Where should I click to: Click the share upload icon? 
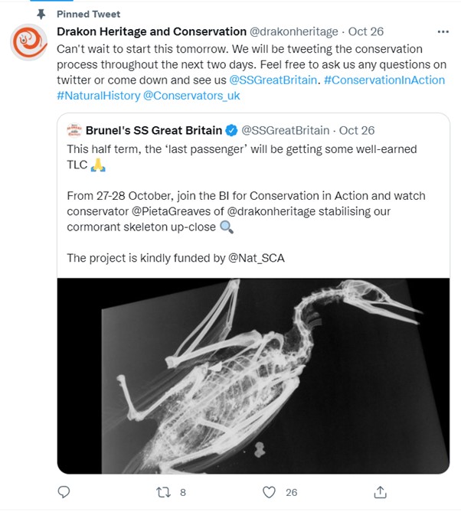380,492
